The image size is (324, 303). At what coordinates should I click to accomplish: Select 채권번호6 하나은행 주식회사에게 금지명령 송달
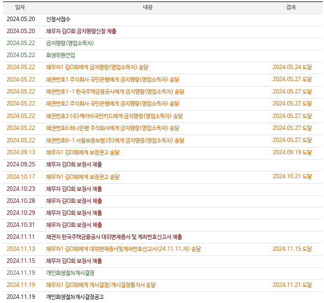click(x=113, y=128)
